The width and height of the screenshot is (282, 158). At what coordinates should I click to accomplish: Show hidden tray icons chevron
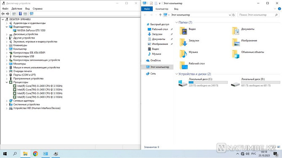coord(237,154)
